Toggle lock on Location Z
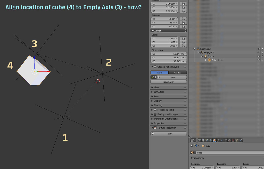 point(183,11)
